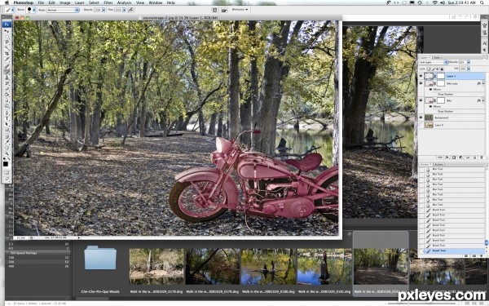Select the Crop tool
489x306 pixels.
tap(7, 53)
